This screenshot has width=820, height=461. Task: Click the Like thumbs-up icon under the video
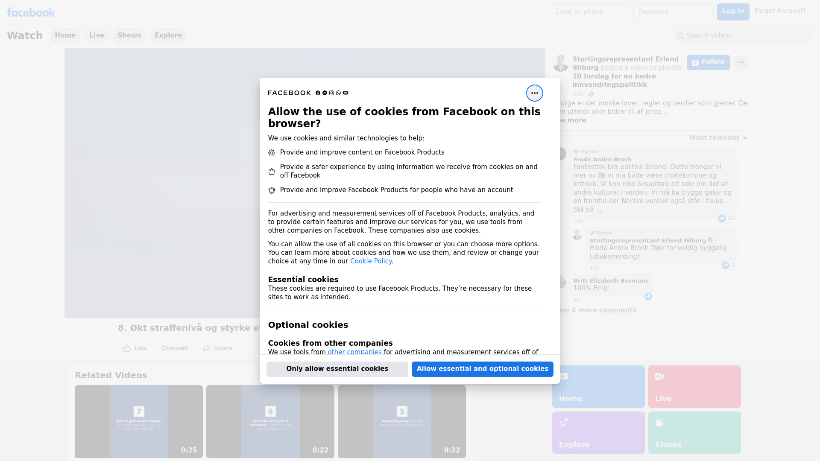pyautogui.click(x=127, y=348)
